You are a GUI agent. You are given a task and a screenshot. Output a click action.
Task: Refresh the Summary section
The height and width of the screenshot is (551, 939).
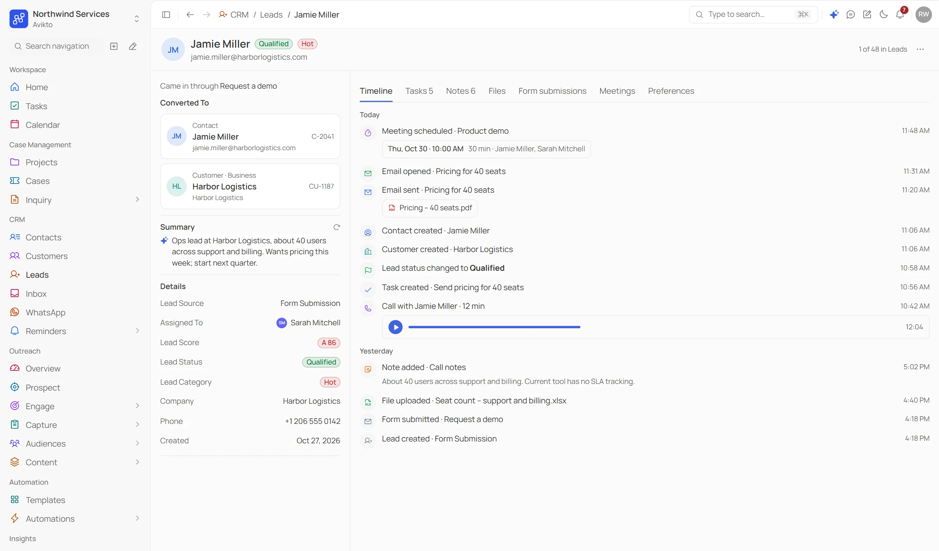tap(336, 227)
